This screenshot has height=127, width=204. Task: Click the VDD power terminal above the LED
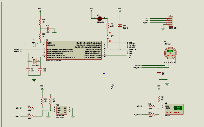click(x=92, y=10)
